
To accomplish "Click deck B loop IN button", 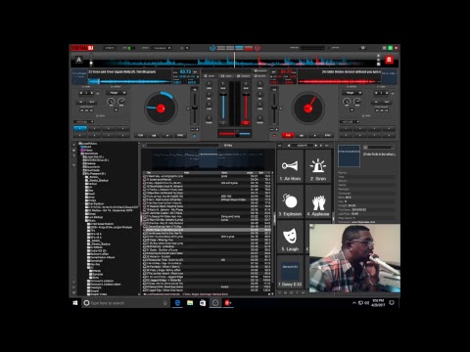I will coord(376,102).
